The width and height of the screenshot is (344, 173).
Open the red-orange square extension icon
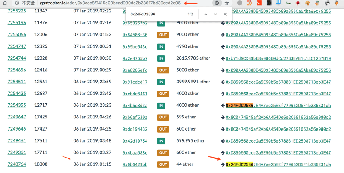coord(259,3)
